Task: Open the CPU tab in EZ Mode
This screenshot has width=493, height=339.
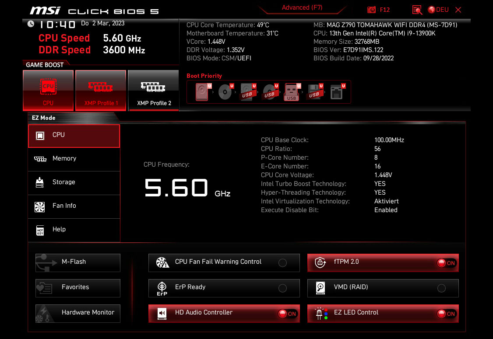Action: click(74, 136)
